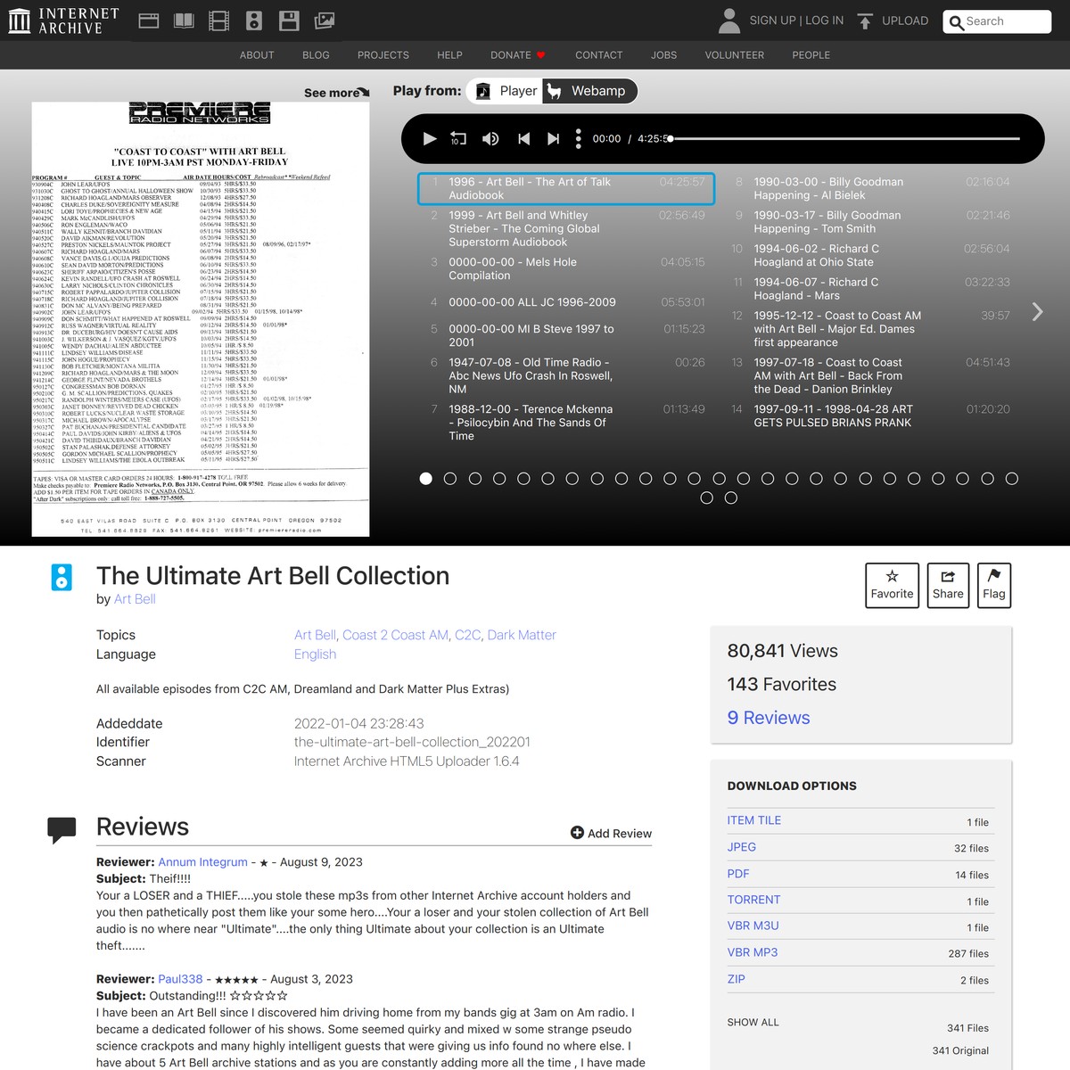Viewport: 1070px width, 1070px height.
Task: Skip to previous track
Action: click(x=524, y=138)
